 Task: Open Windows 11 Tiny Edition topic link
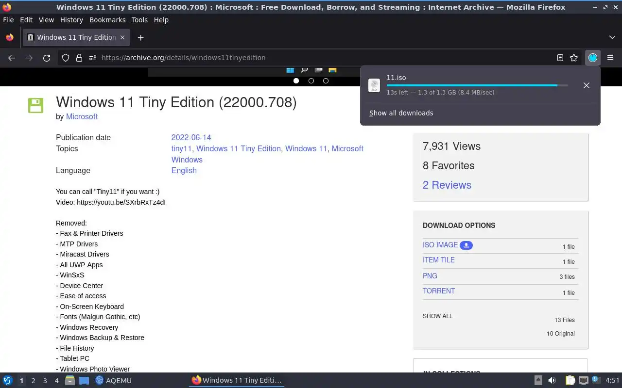click(x=239, y=148)
